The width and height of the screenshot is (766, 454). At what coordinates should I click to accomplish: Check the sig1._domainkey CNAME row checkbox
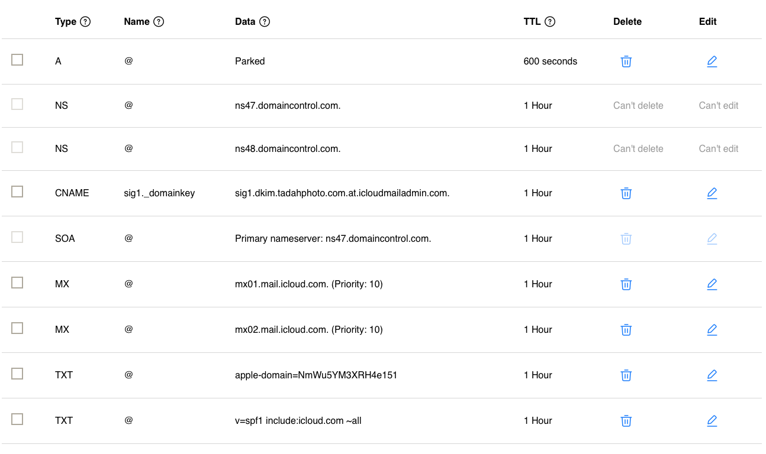(17, 192)
